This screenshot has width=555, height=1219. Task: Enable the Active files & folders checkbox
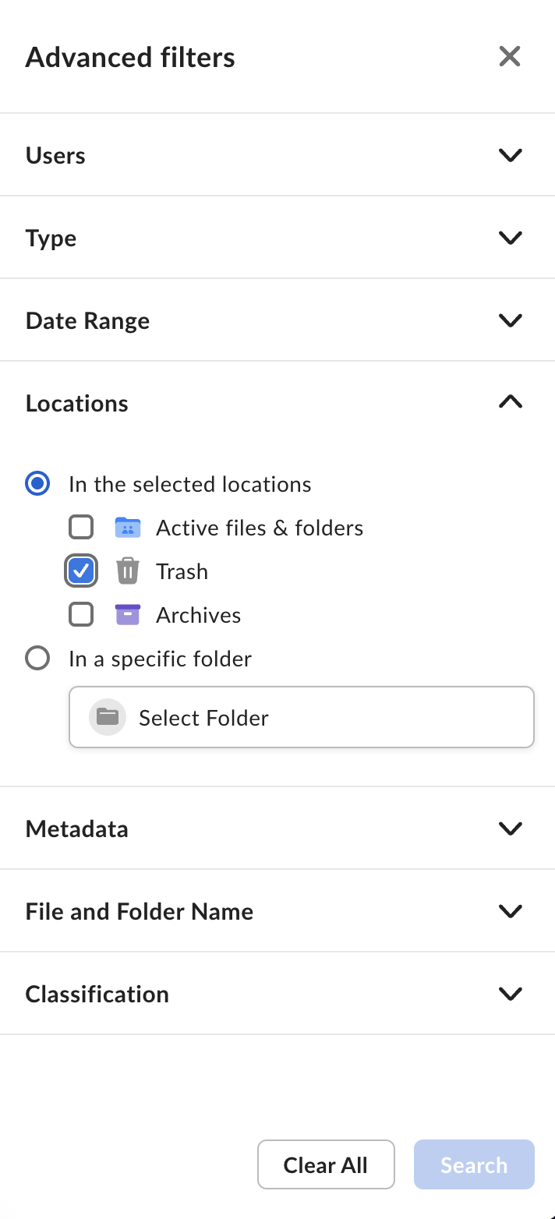pos(81,528)
